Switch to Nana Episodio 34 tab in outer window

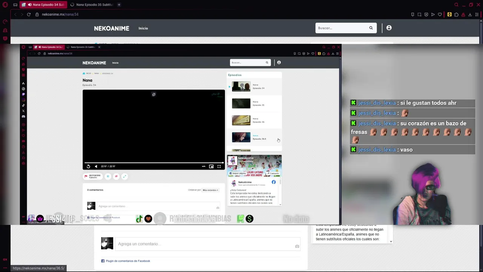[x=43, y=5]
